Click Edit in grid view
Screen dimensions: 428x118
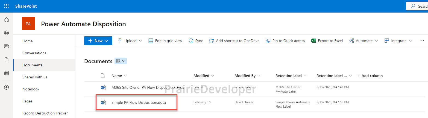(165, 41)
